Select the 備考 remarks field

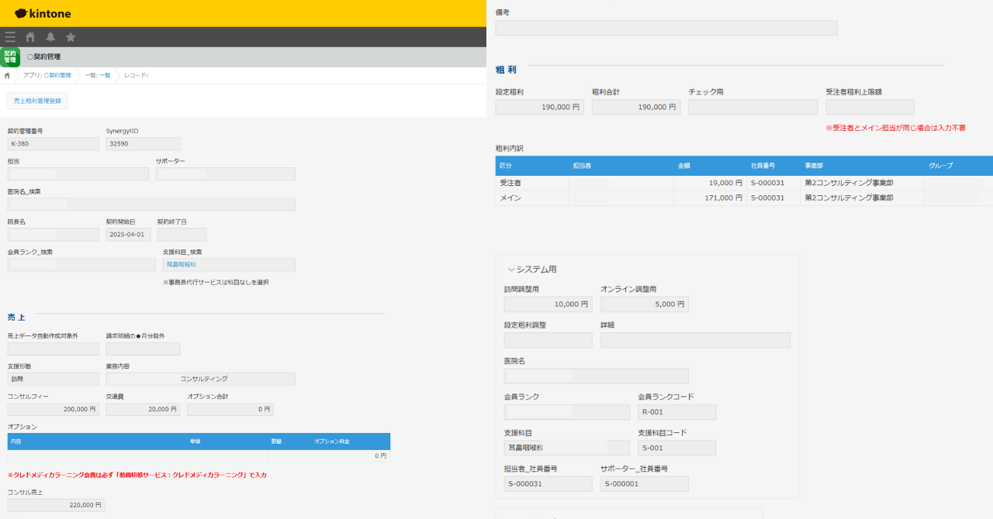pyautogui.click(x=666, y=28)
